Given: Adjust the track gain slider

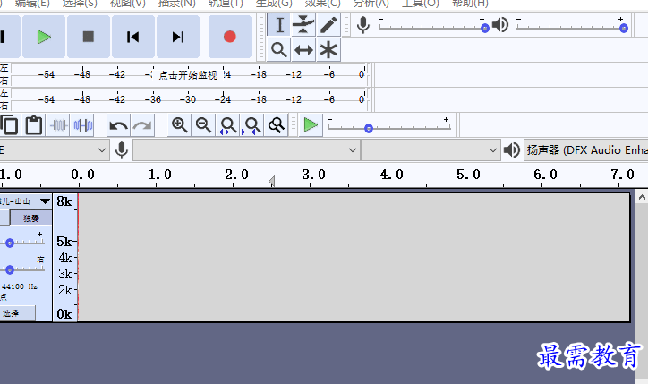Looking at the screenshot, I should (x=10, y=243).
